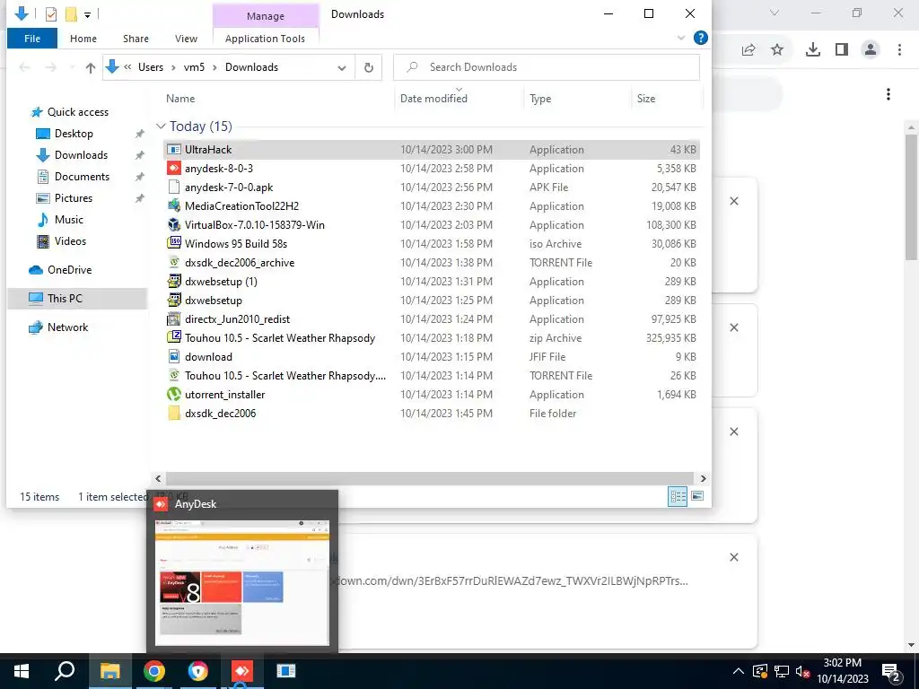Collapse the Today (15) group
Viewport: 919px width, 689px height.
[161, 126]
